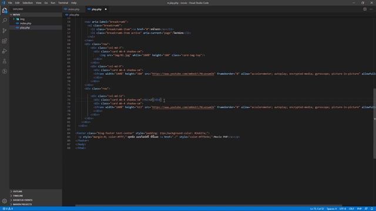376x211 pixels.
Task: Open the Go menu
Action: coord(46,3)
